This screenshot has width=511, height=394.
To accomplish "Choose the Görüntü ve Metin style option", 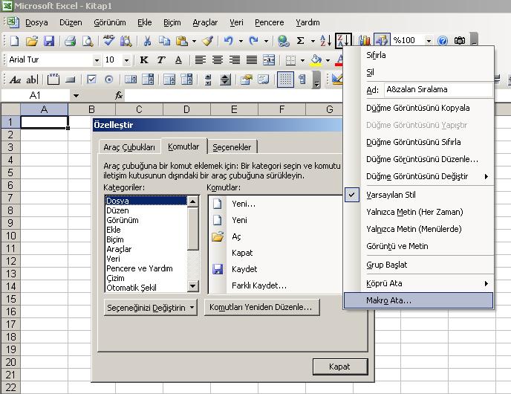I will tap(397, 246).
